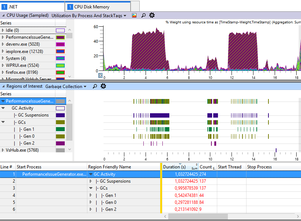Open the .NET analysis tab
Image resolution: width=301 pixels, height=221 pixels.
click(32, 7)
